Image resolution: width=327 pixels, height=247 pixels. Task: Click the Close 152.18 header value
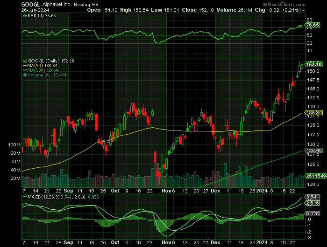tap(198, 10)
